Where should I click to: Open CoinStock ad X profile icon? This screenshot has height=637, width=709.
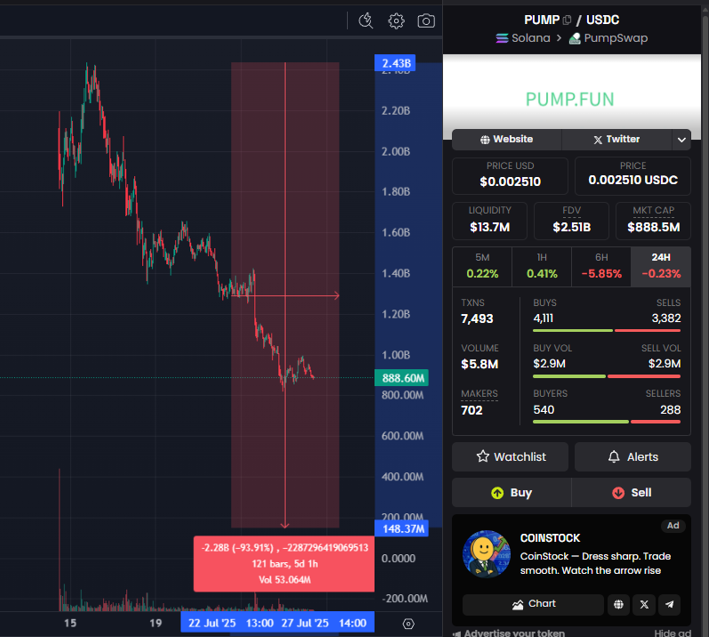coord(644,604)
